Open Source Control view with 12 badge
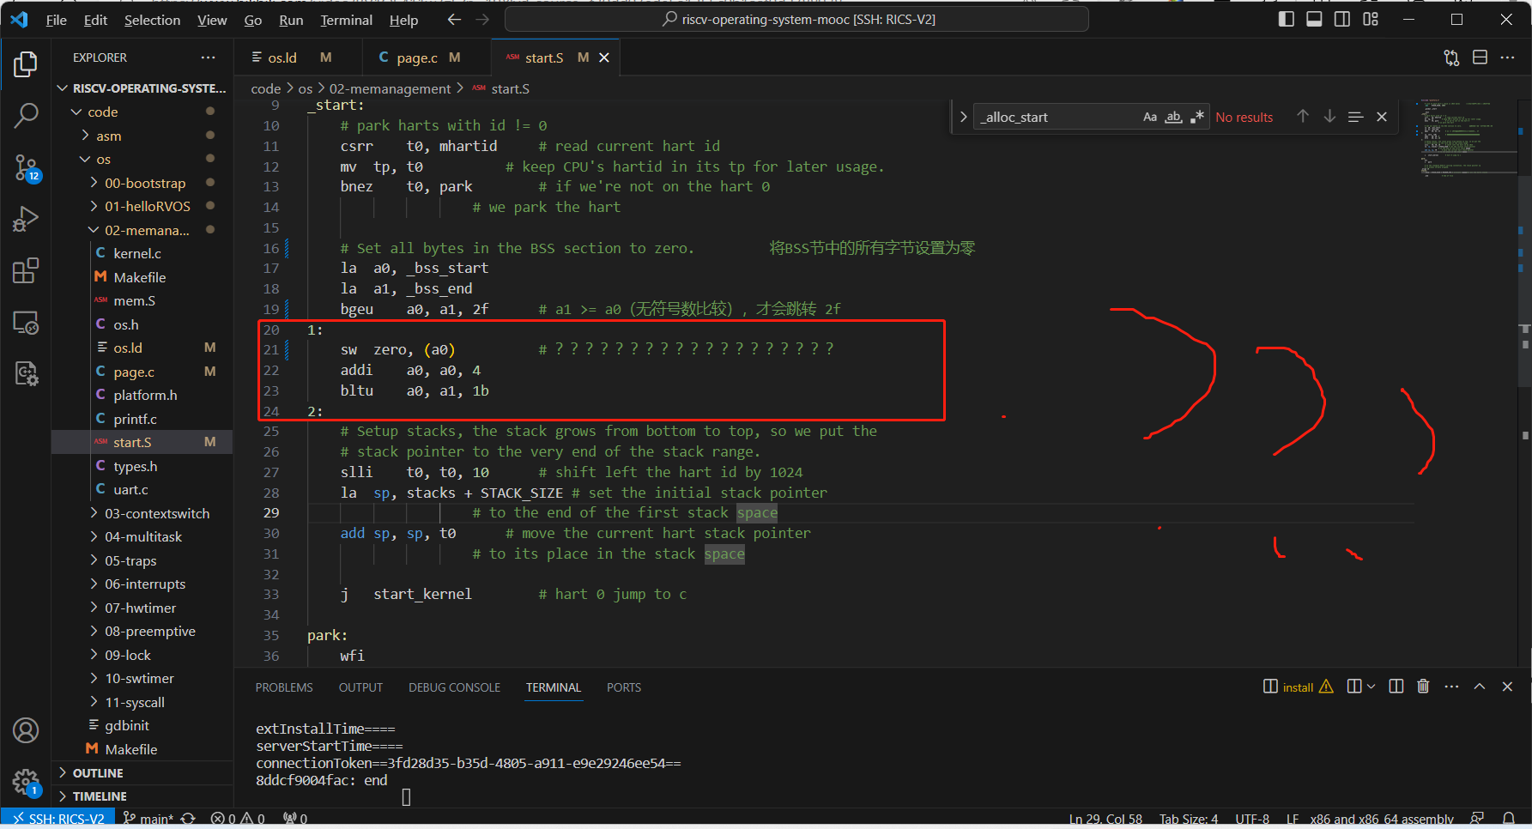This screenshot has width=1532, height=829. (x=26, y=168)
